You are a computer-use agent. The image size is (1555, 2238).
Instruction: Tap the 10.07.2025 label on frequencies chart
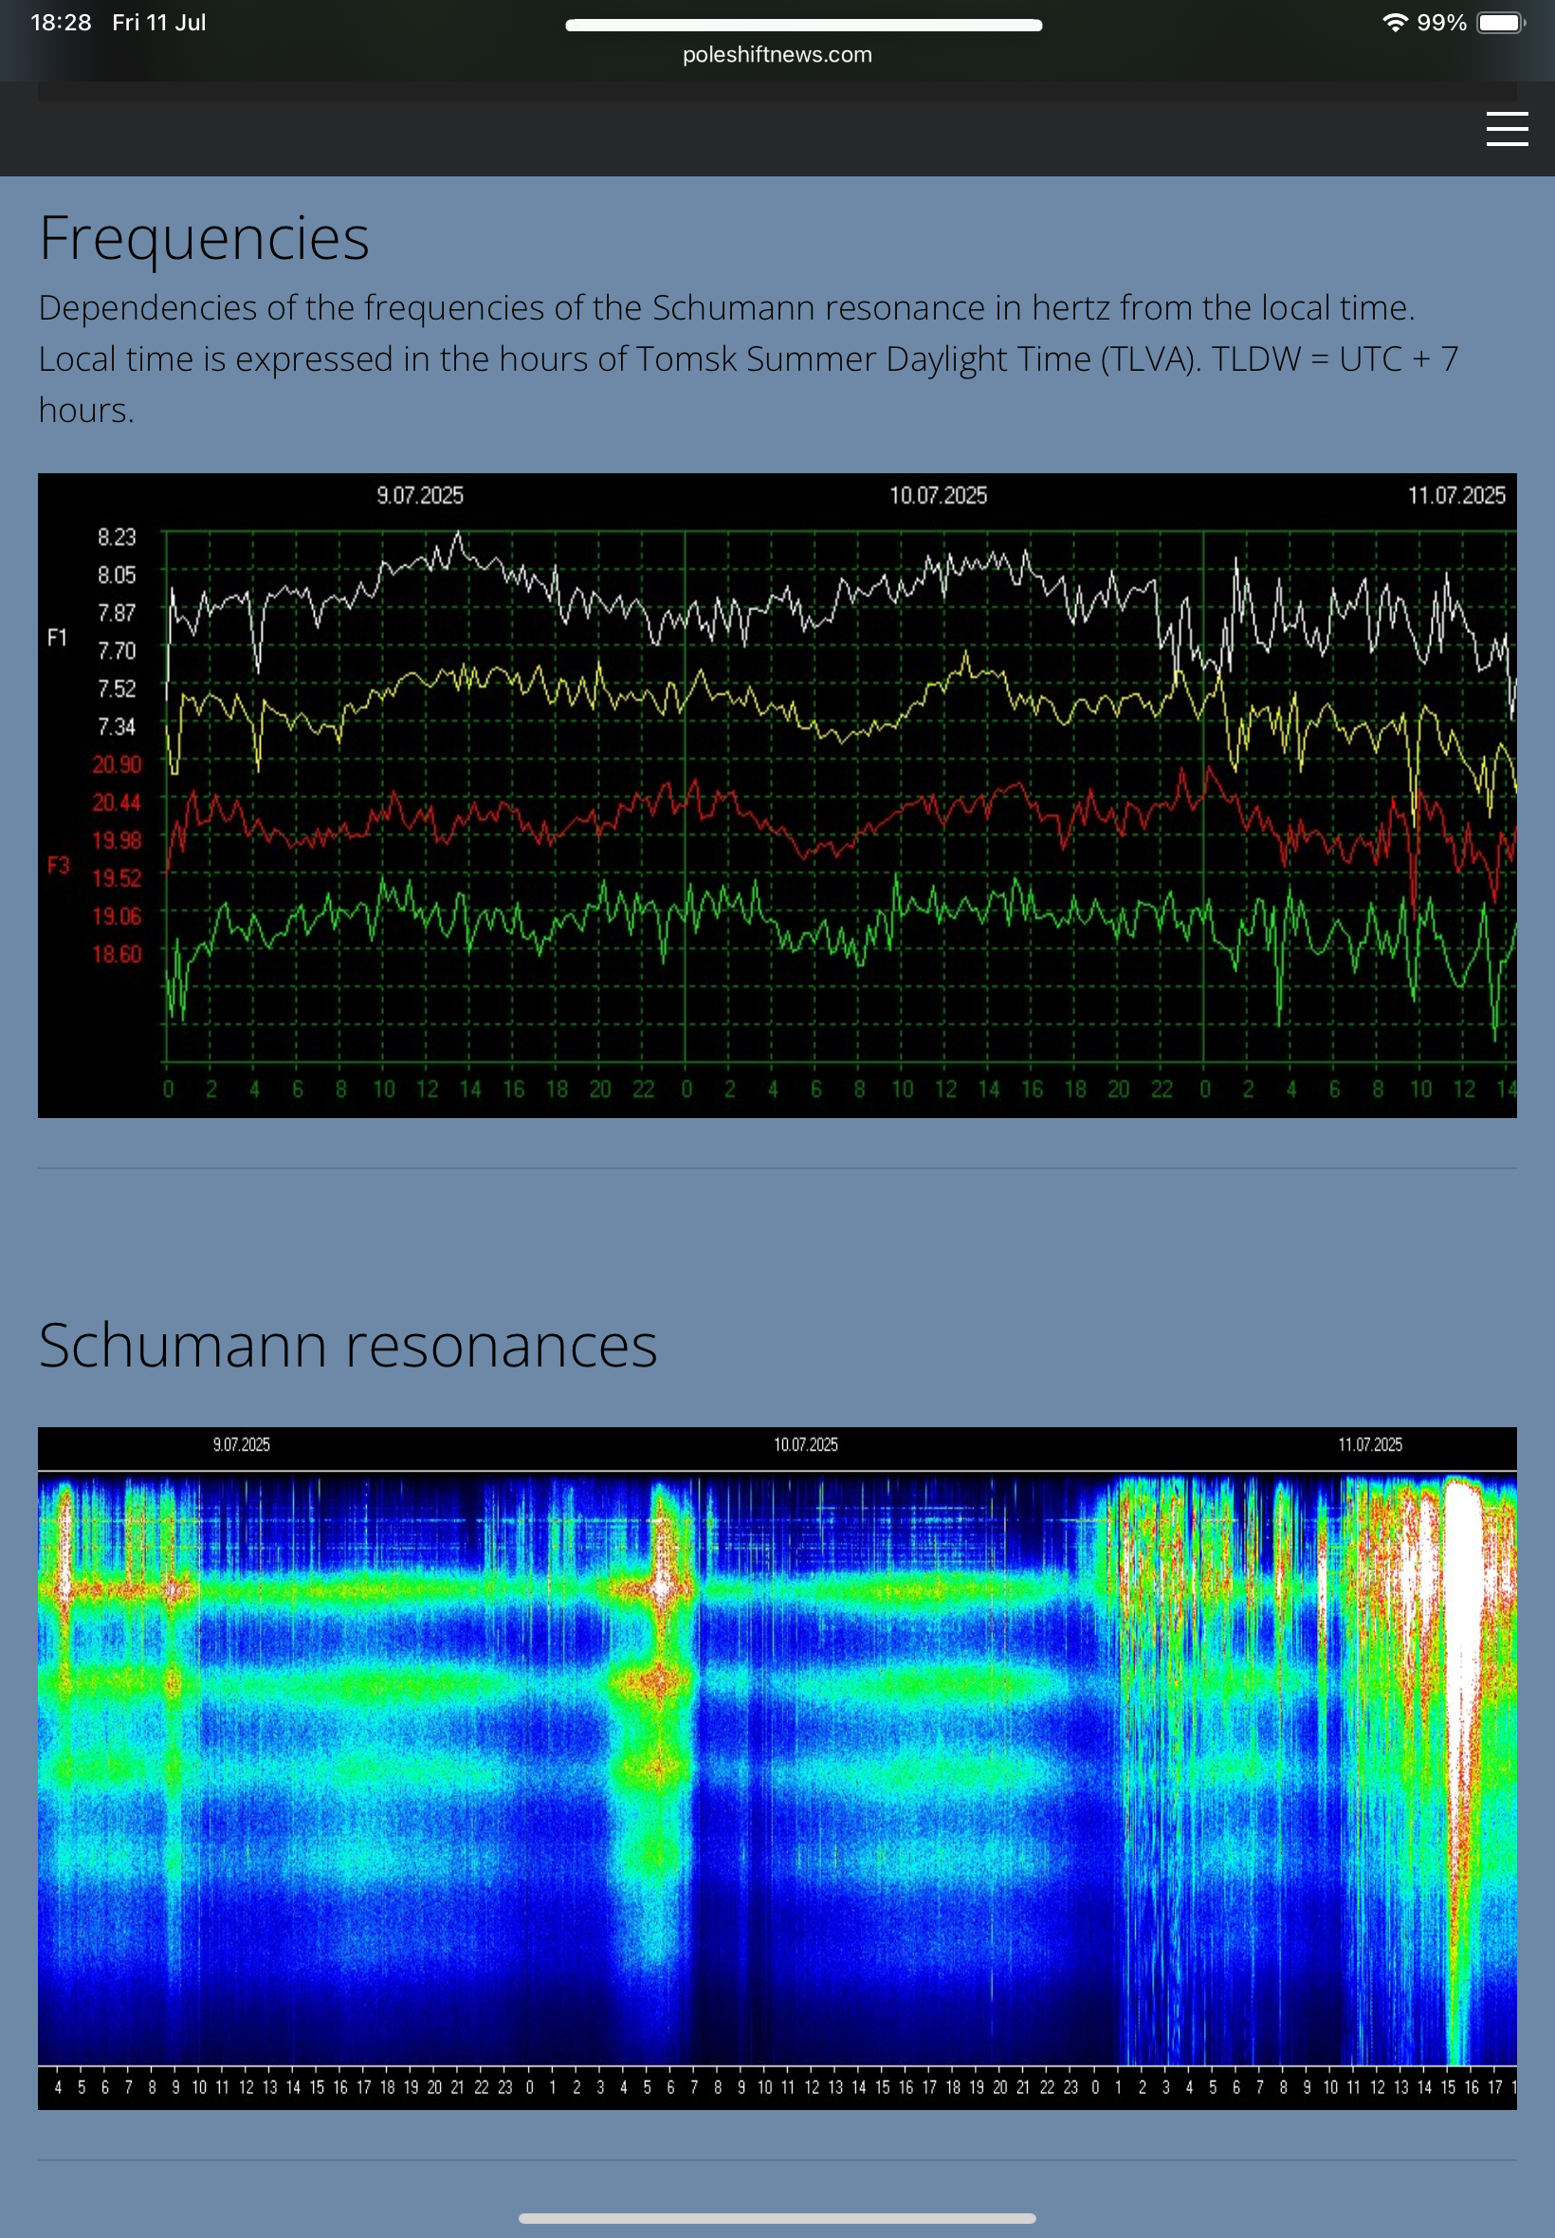[939, 495]
